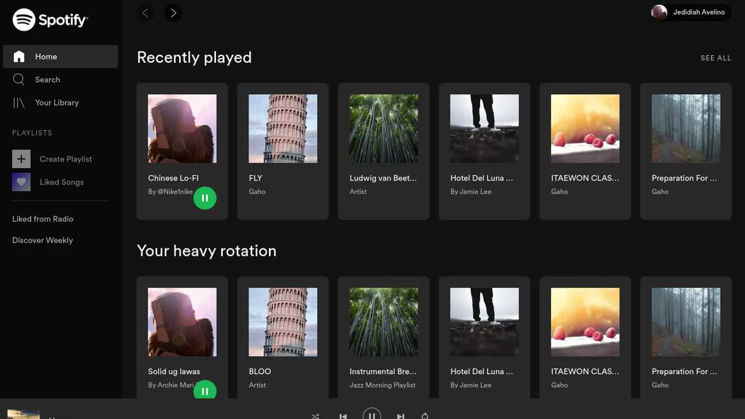Viewport: 745px width, 419px height.
Task: Open Hotel Del Luna cover in heavy rotation
Action: point(484,322)
